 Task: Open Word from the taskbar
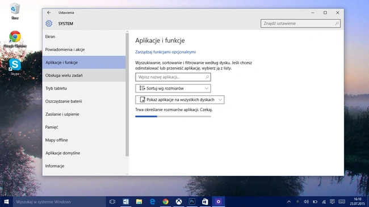click(x=125, y=202)
